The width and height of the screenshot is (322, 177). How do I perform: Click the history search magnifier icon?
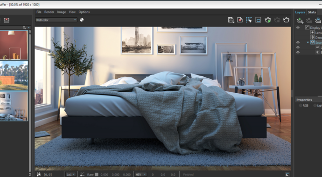tap(24, 27)
